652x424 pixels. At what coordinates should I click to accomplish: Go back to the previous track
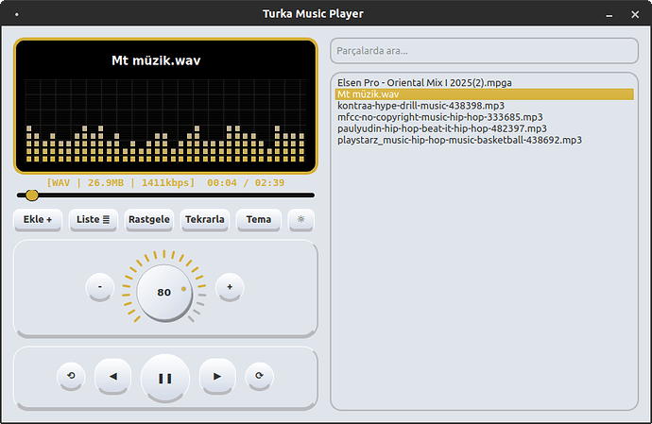coord(113,377)
